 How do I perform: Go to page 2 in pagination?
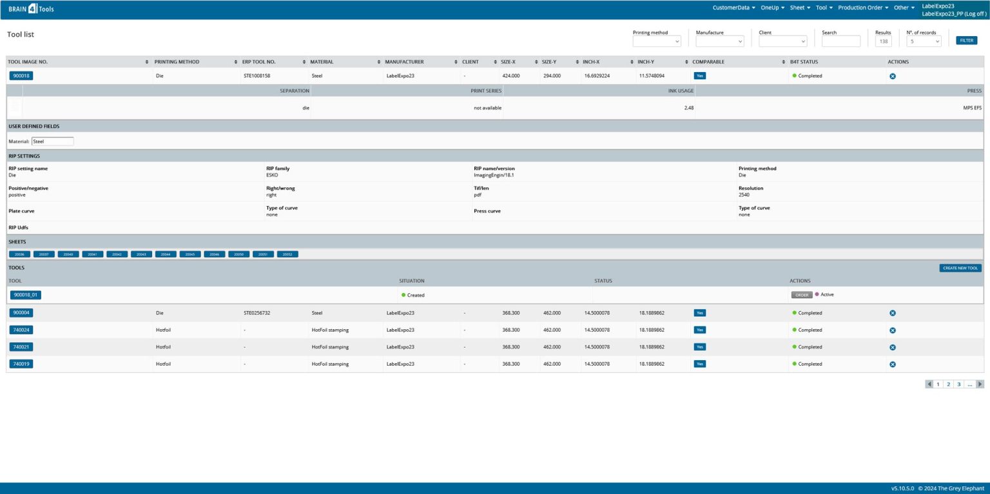[948, 384]
